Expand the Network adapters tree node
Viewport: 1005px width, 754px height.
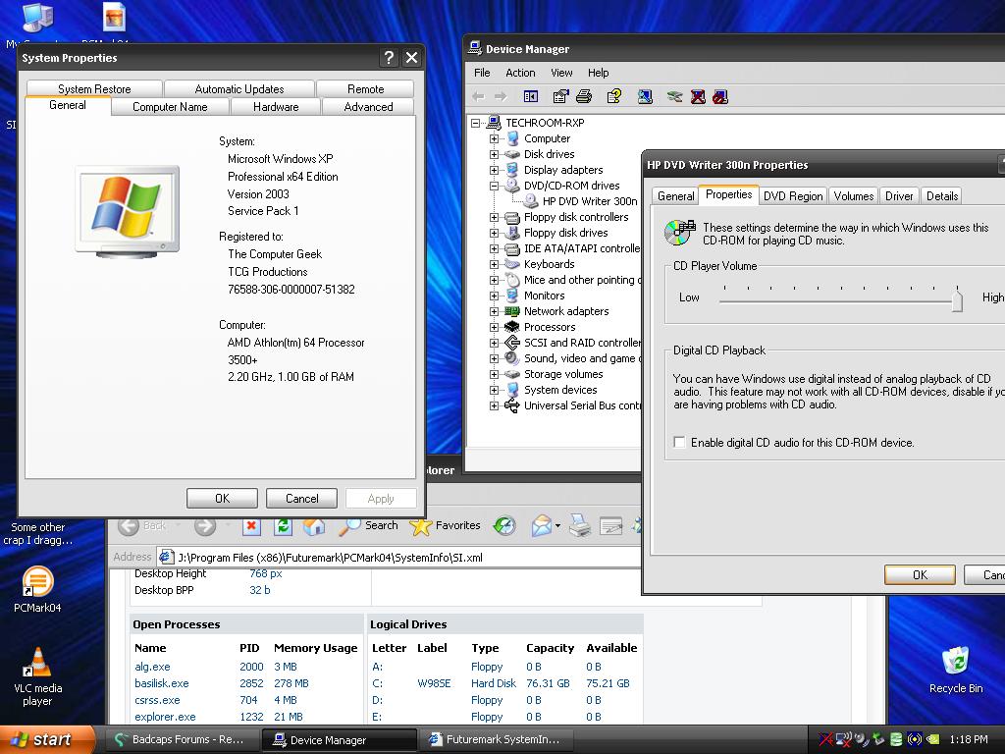pyautogui.click(x=495, y=311)
